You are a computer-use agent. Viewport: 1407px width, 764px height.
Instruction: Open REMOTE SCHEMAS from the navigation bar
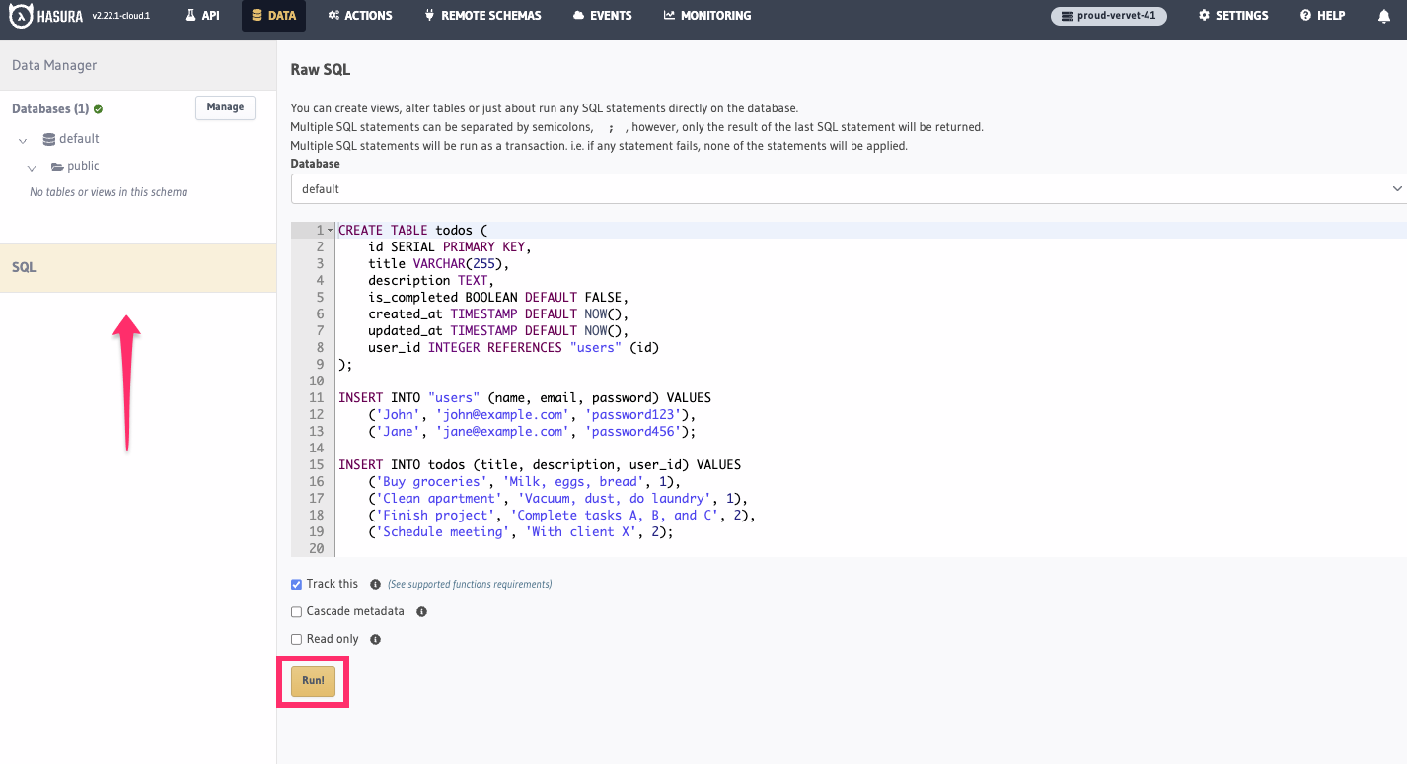[482, 15]
